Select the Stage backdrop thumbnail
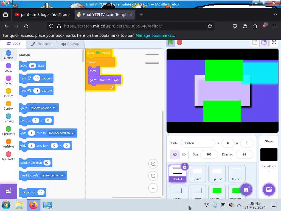Screen dimensions: 281x211 269,155
